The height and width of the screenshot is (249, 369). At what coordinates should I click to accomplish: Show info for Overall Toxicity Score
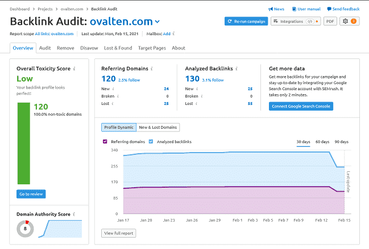click(x=74, y=69)
